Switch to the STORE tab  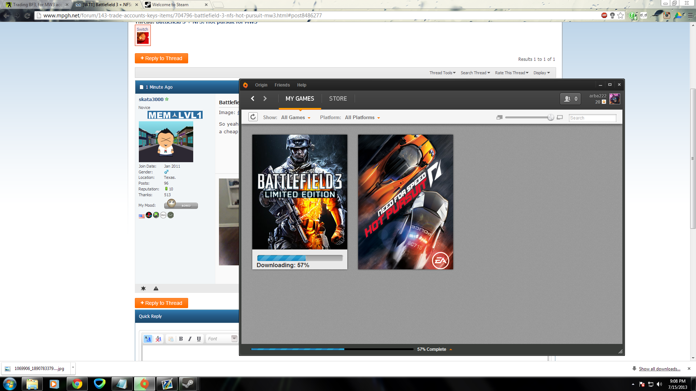pyautogui.click(x=338, y=98)
